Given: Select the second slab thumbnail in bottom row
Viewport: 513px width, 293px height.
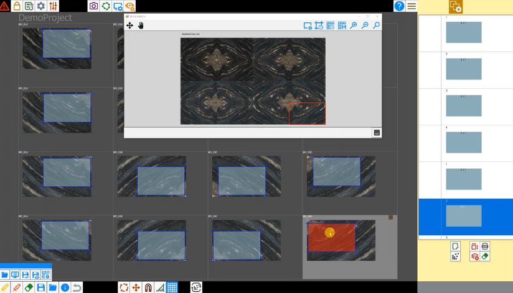Looking at the screenshot, I should click(152, 240).
